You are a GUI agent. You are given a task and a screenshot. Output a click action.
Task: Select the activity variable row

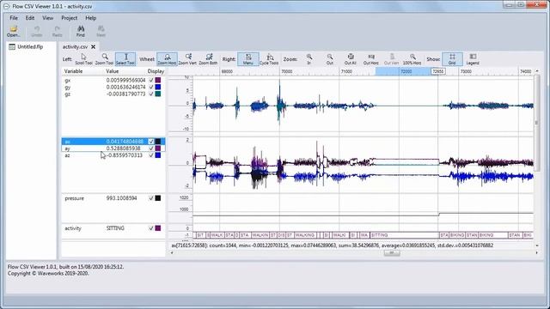coord(113,228)
